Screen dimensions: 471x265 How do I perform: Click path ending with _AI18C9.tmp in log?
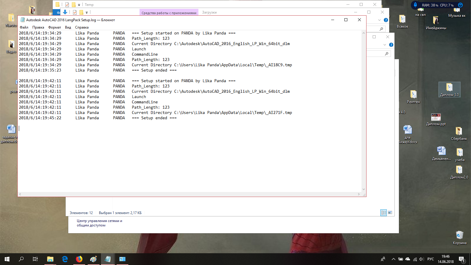click(x=233, y=65)
